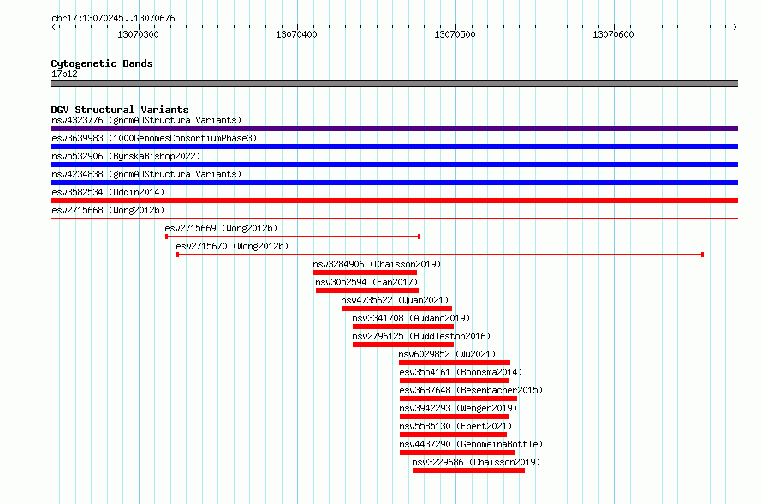Select nsv3052594 Fan2017 variant label
This screenshot has height=504, width=762.
366,282
